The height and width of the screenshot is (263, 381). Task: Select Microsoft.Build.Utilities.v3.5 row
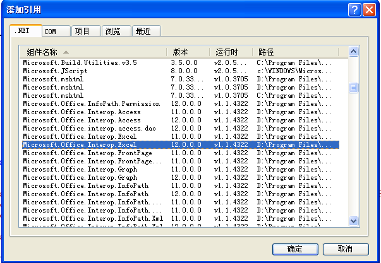[x=181, y=62]
